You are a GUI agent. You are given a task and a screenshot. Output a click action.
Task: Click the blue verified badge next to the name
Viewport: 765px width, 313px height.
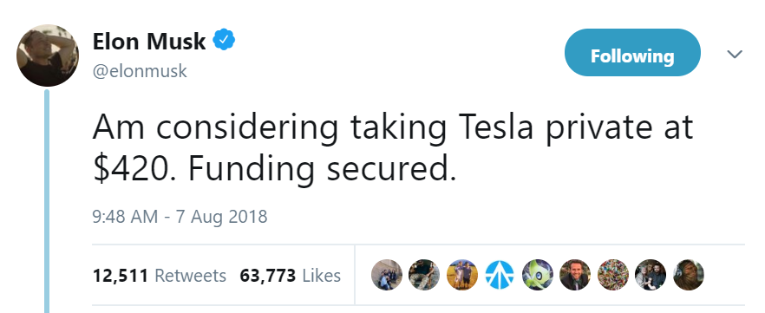point(224,40)
